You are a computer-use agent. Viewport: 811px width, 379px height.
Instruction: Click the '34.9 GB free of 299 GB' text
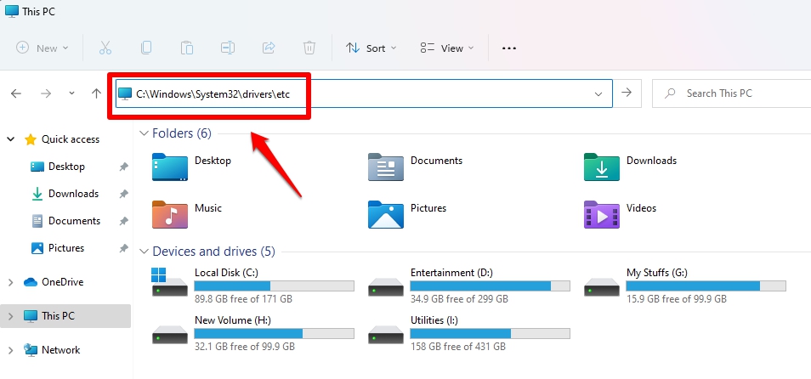coord(459,299)
